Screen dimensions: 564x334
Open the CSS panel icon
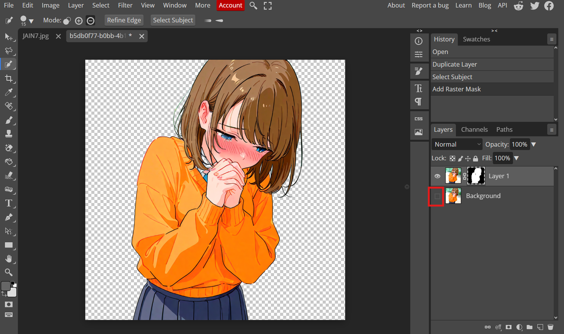[x=419, y=119]
